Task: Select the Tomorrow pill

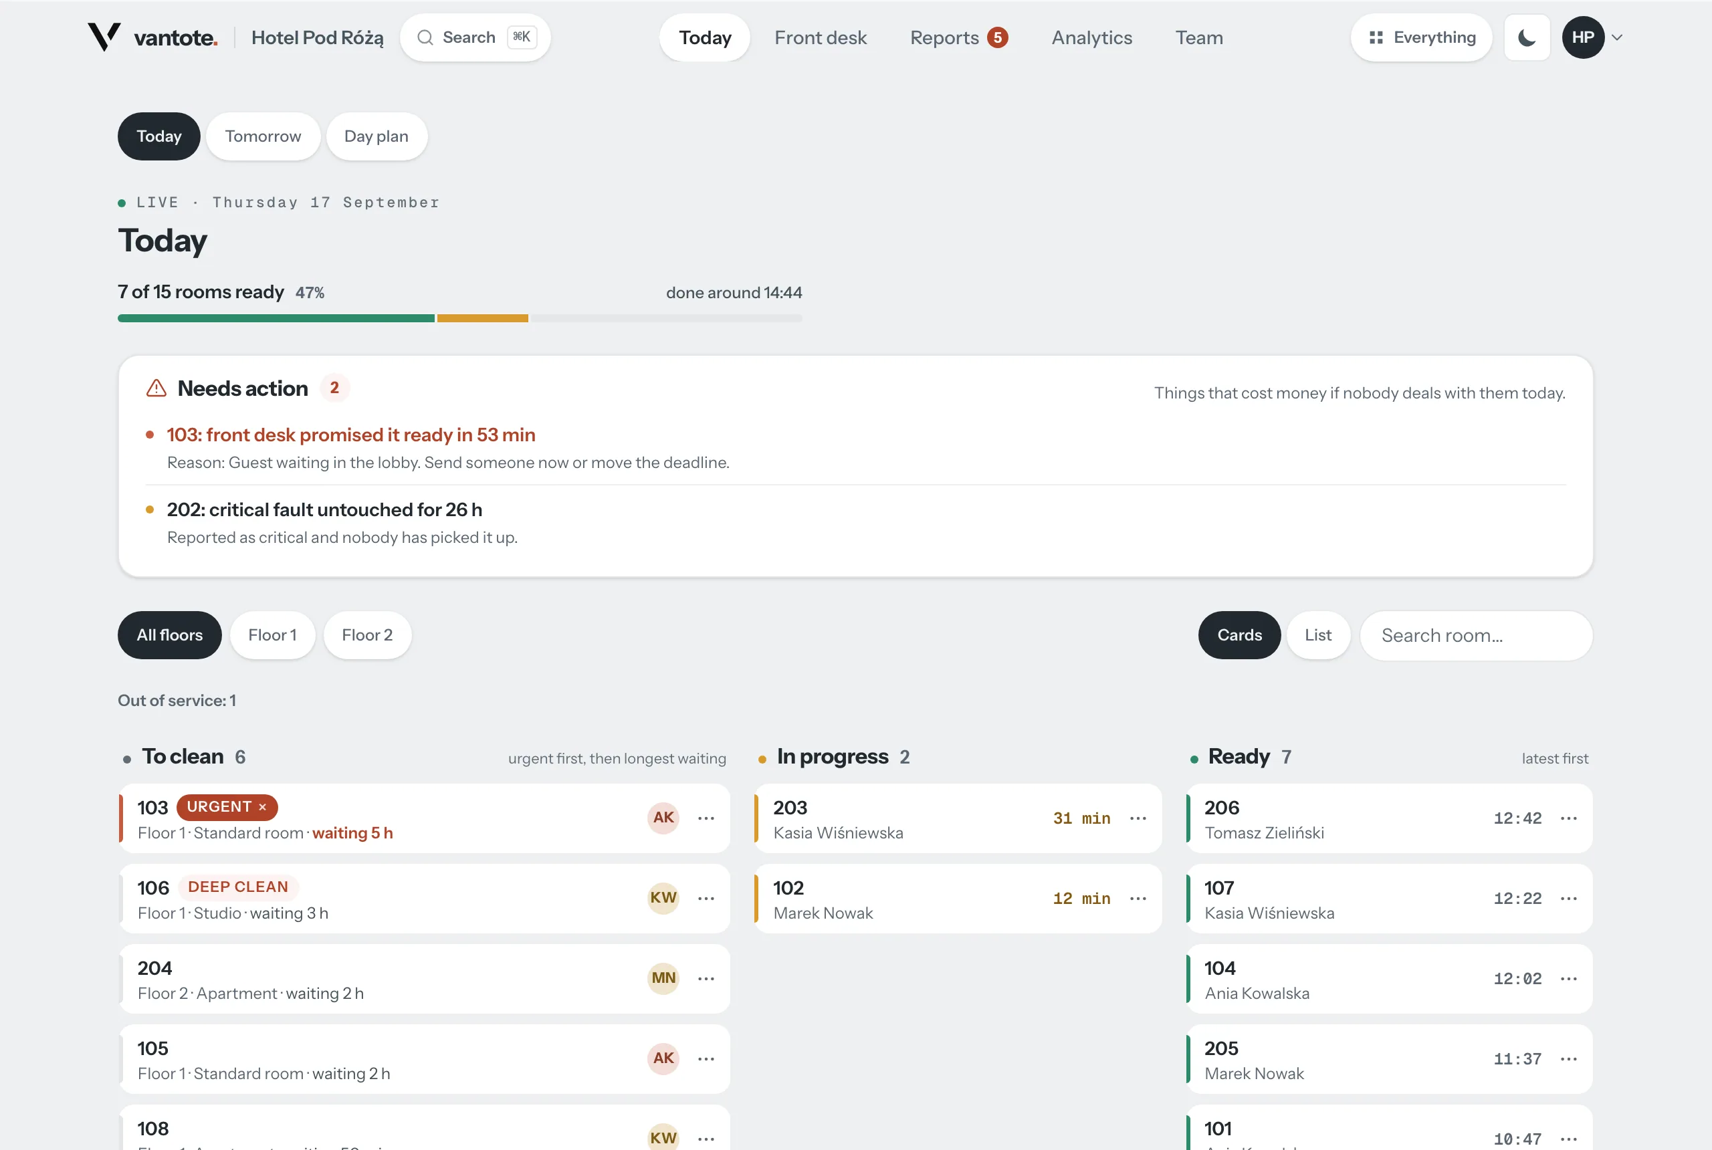Action: pyautogui.click(x=263, y=136)
